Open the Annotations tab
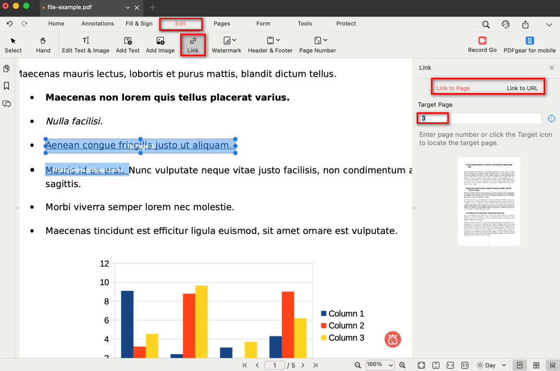This screenshot has height=371, width=560. [x=97, y=24]
